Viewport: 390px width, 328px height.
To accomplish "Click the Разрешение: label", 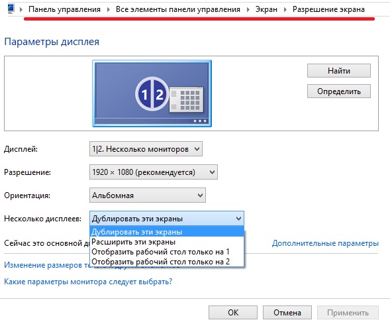I will point(27,172).
